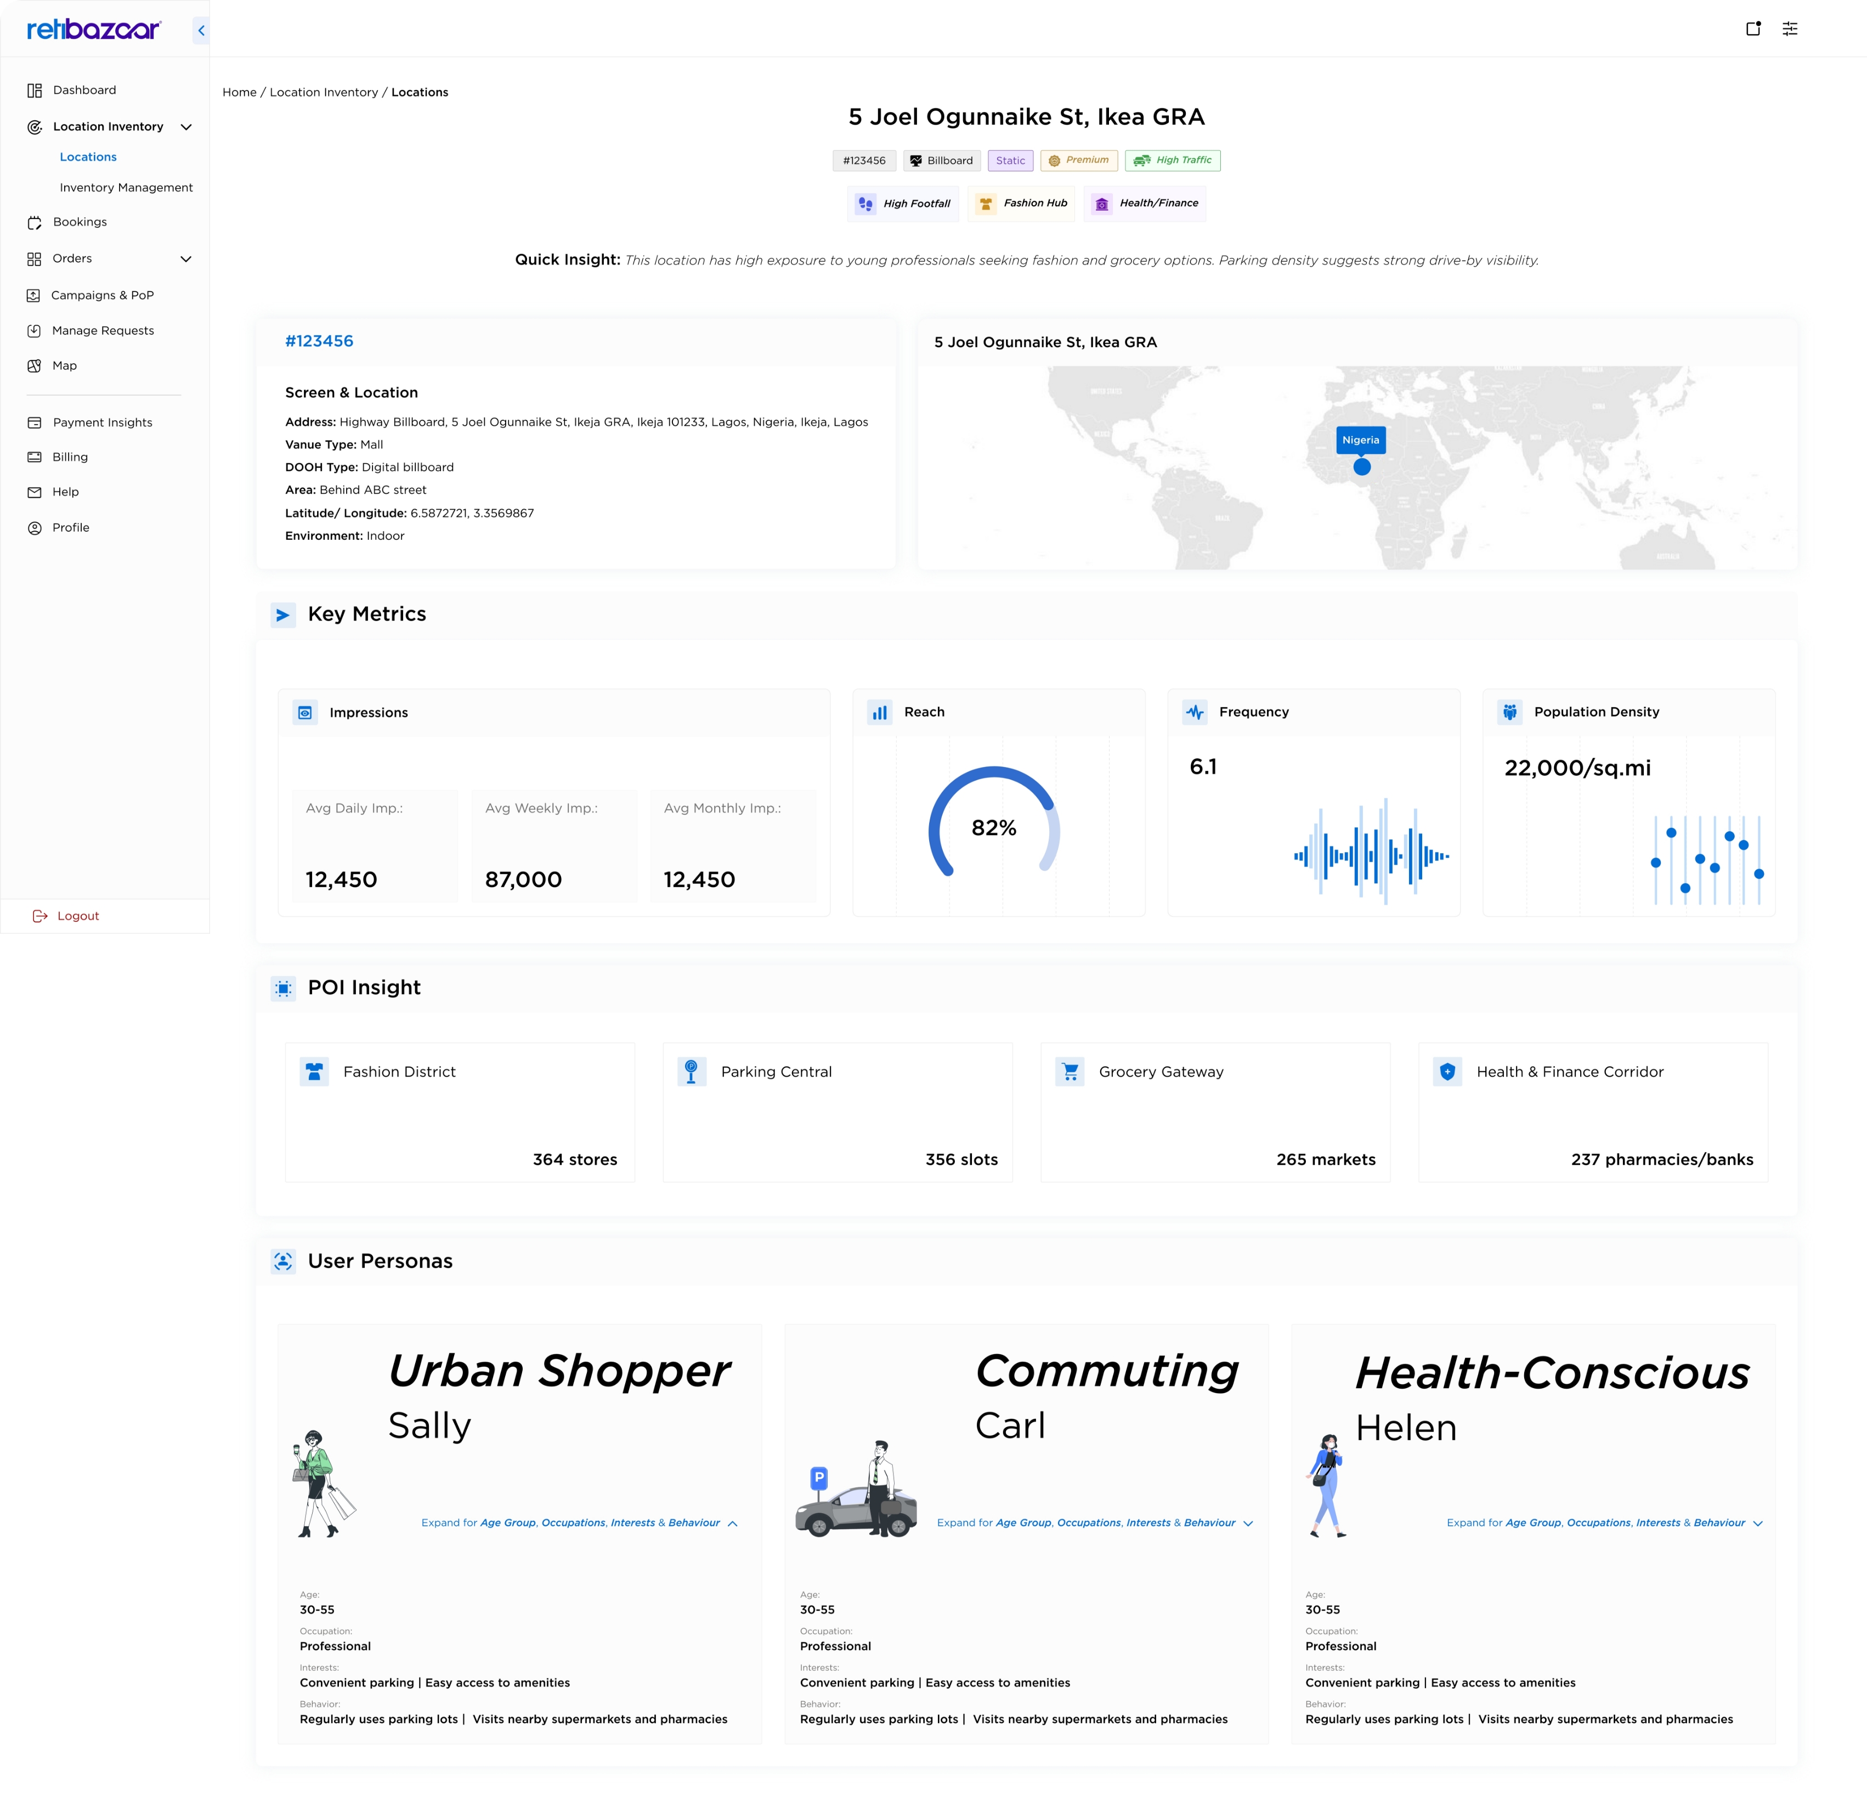Click the Help envelope icon
This screenshot has width=1867, height=1804.
click(35, 493)
